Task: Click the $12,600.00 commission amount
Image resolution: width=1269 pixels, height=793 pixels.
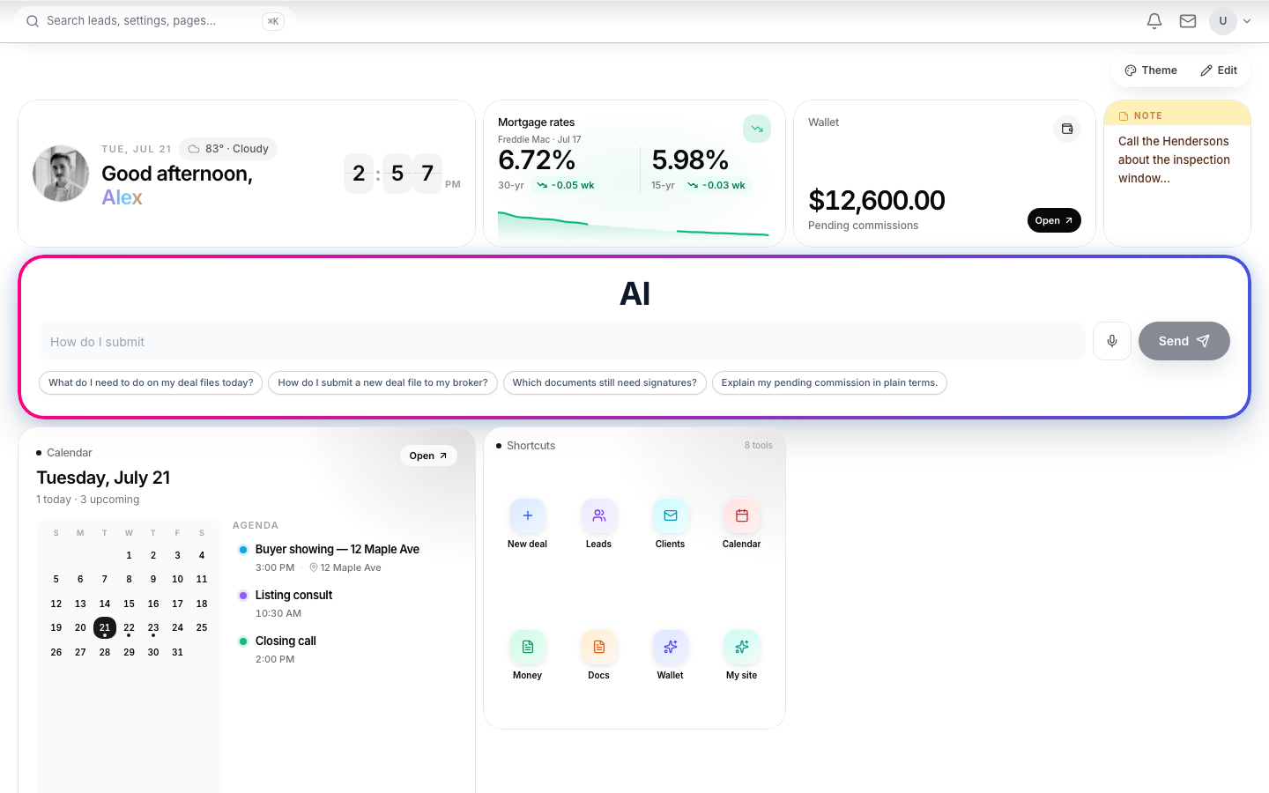Action: click(x=877, y=201)
